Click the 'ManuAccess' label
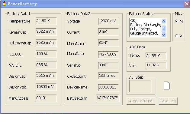 (18, 98)
